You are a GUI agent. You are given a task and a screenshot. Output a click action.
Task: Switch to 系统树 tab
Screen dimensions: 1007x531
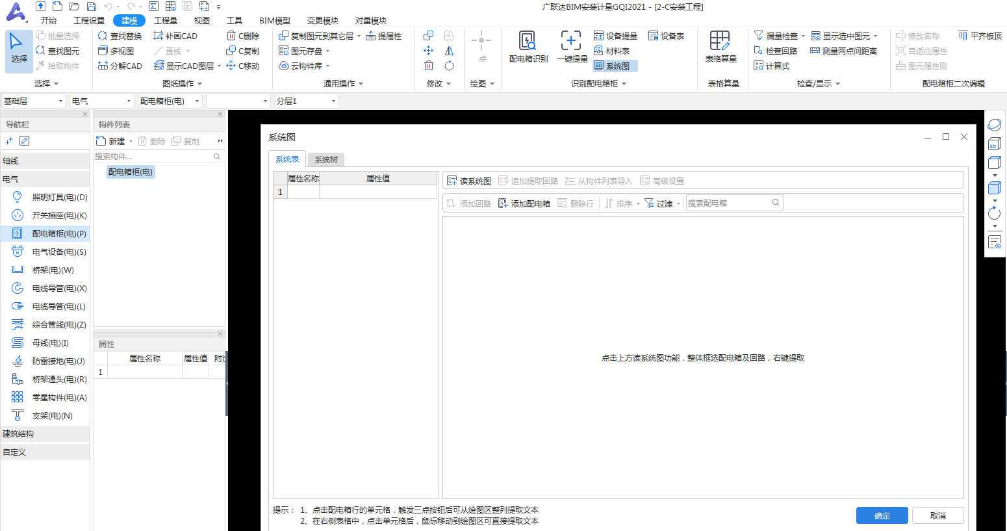pyautogui.click(x=326, y=159)
